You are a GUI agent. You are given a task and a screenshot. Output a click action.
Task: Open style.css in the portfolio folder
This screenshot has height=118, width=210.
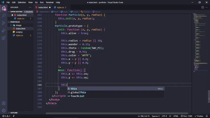coord(19,35)
